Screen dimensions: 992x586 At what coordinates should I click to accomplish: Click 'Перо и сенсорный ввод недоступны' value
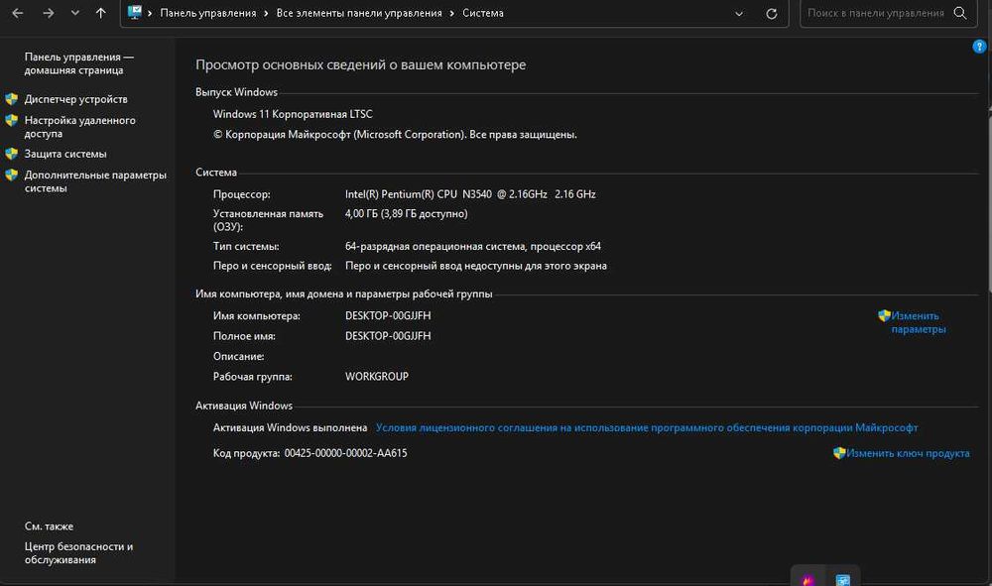pos(476,266)
